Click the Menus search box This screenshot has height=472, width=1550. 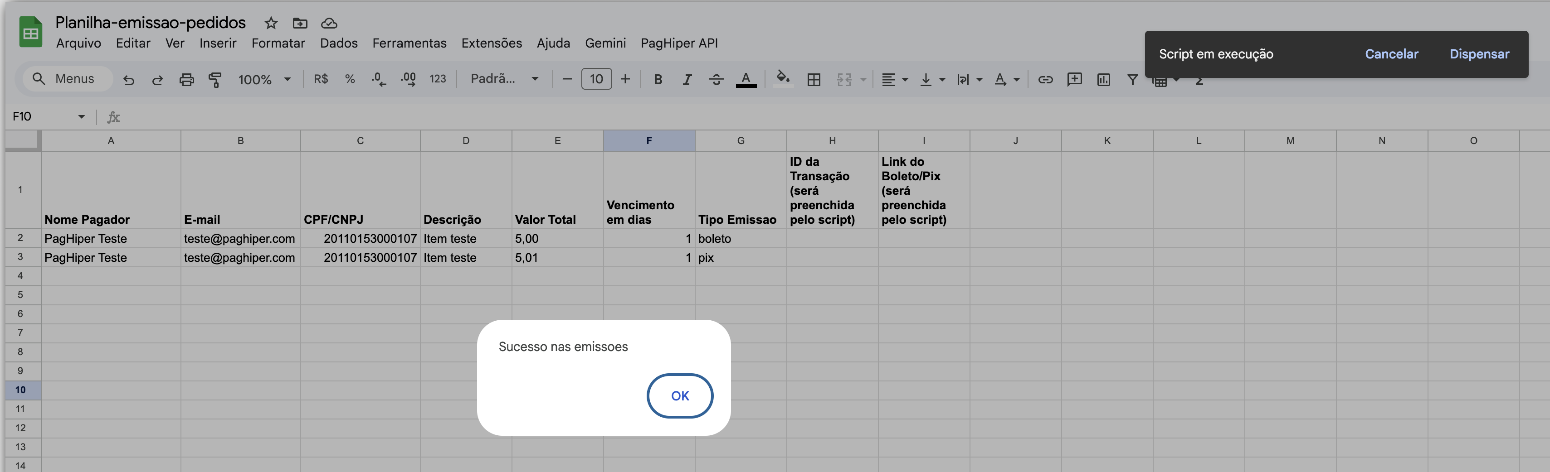click(68, 79)
